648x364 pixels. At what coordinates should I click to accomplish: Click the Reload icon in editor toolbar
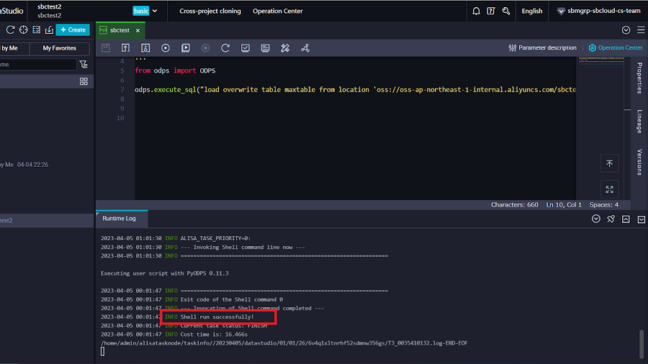225,48
